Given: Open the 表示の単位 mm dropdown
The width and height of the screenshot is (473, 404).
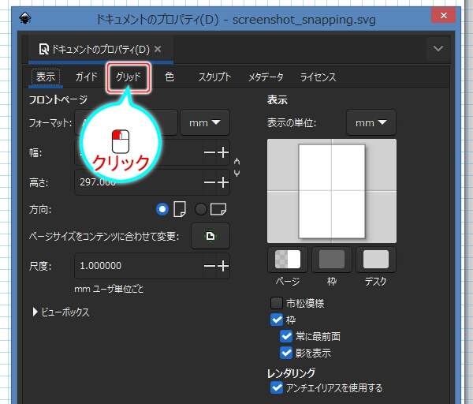Looking at the screenshot, I should (x=371, y=122).
